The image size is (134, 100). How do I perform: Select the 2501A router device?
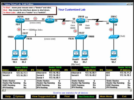(50, 20)
